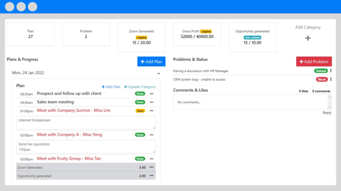This screenshot has width=341, height=191.
Task: Click the Issue status badge on Company Sunrise
Action: click(140, 111)
